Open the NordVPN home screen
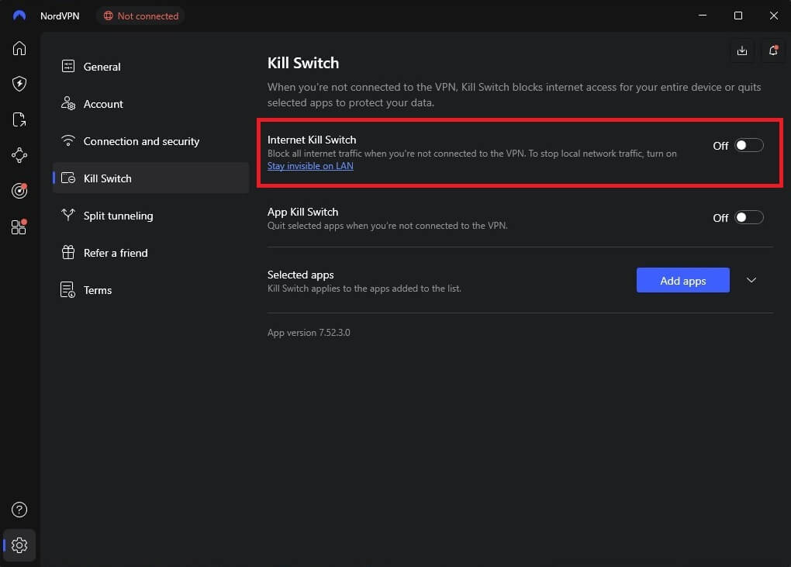Viewport: 791px width, 567px height. point(19,48)
